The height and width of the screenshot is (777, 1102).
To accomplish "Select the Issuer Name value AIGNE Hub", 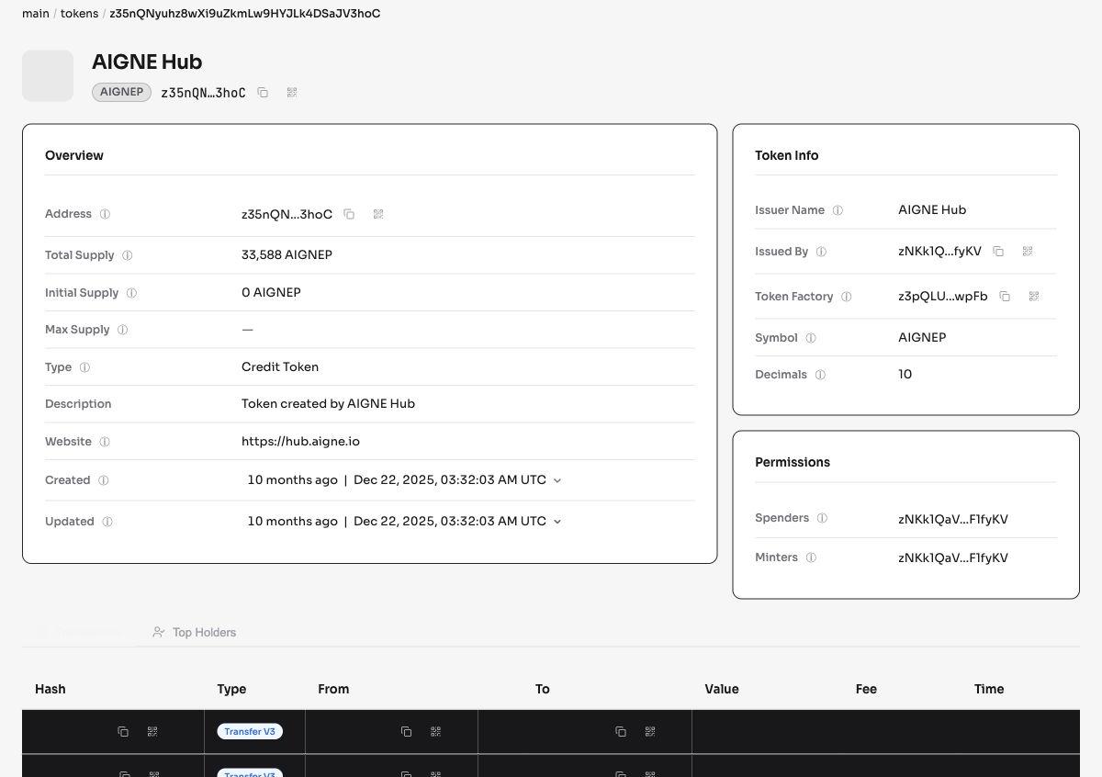I will (x=932, y=210).
